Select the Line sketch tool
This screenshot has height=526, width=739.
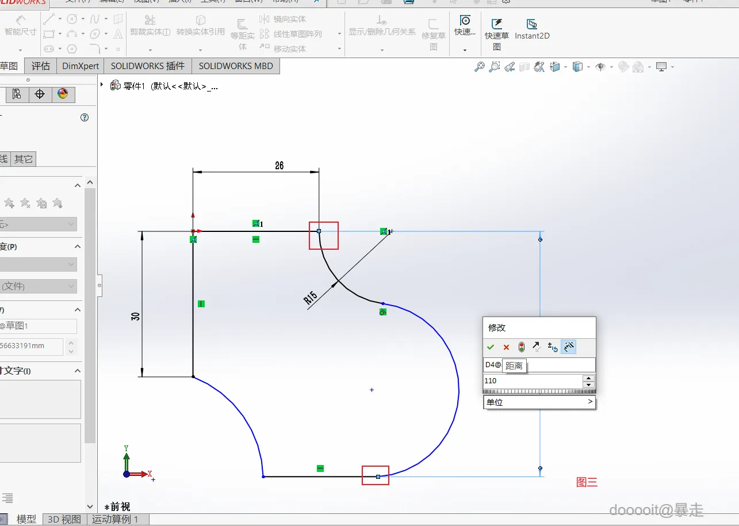[x=49, y=19]
